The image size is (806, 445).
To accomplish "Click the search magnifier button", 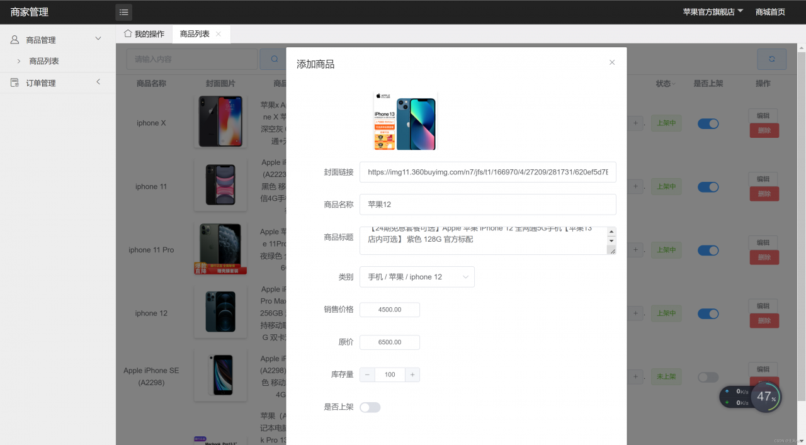I will [274, 59].
